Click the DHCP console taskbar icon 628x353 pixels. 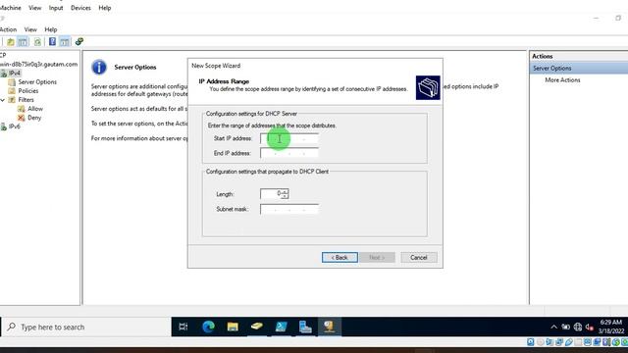click(330, 327)
